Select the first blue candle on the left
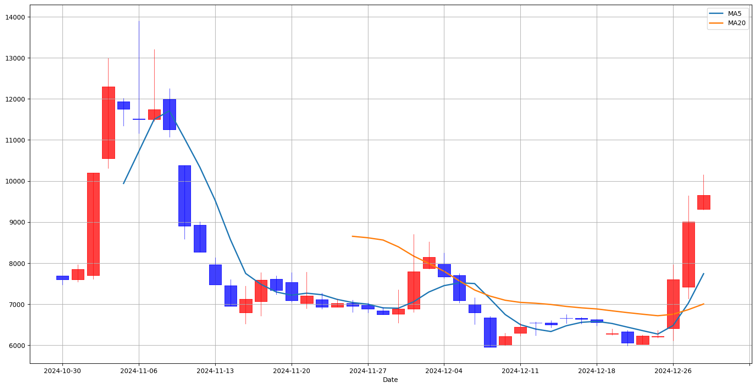Viewport: 756px width, 388px height. (x=62, y=278)
